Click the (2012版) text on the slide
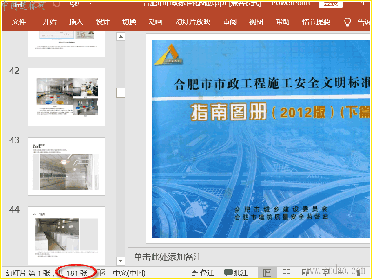 [304, 113]
